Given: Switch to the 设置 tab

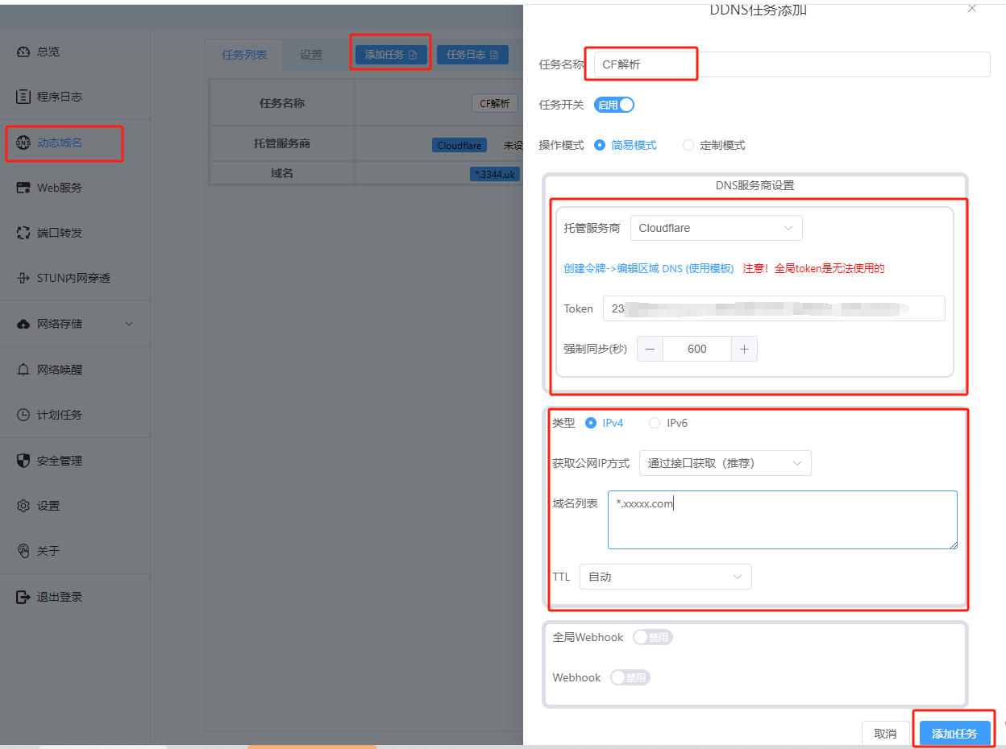Looking at the screenshot, I should tap(311, 55).
